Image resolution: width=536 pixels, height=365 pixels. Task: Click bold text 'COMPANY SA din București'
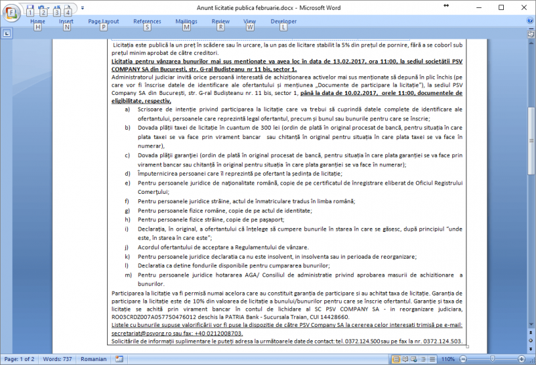click(x=148, y=70)
